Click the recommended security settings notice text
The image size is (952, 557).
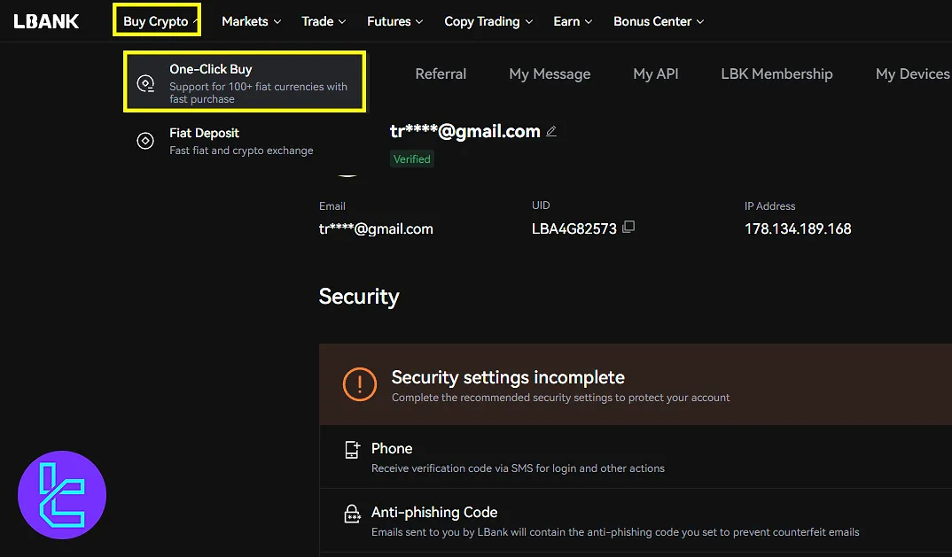tap(560, 398)
